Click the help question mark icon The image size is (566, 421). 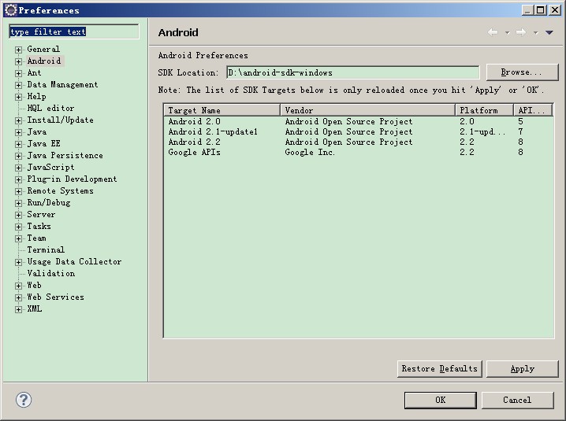pos(24,400)
